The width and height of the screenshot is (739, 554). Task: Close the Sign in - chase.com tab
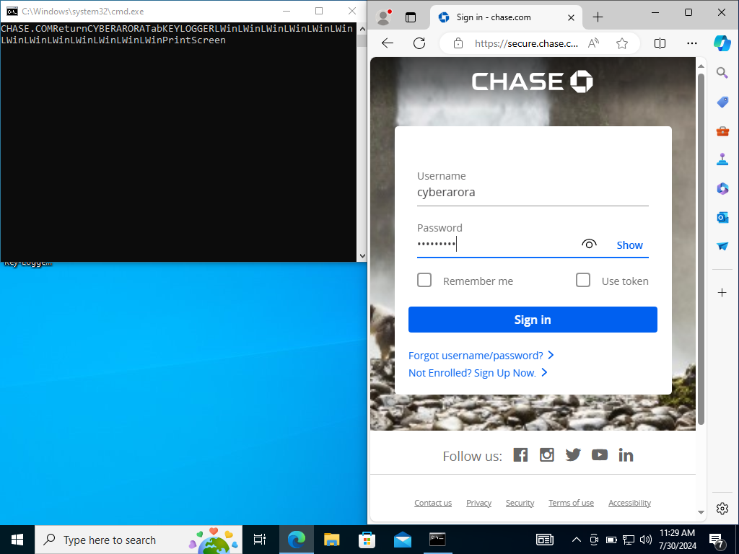coord(571,17)
